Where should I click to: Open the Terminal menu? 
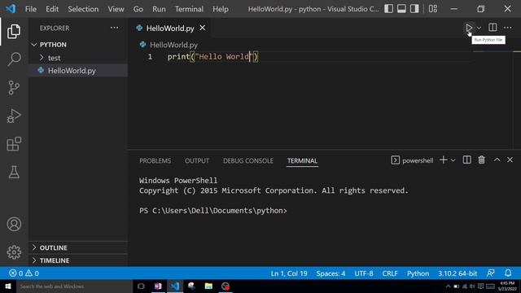(x=189, y=9)
